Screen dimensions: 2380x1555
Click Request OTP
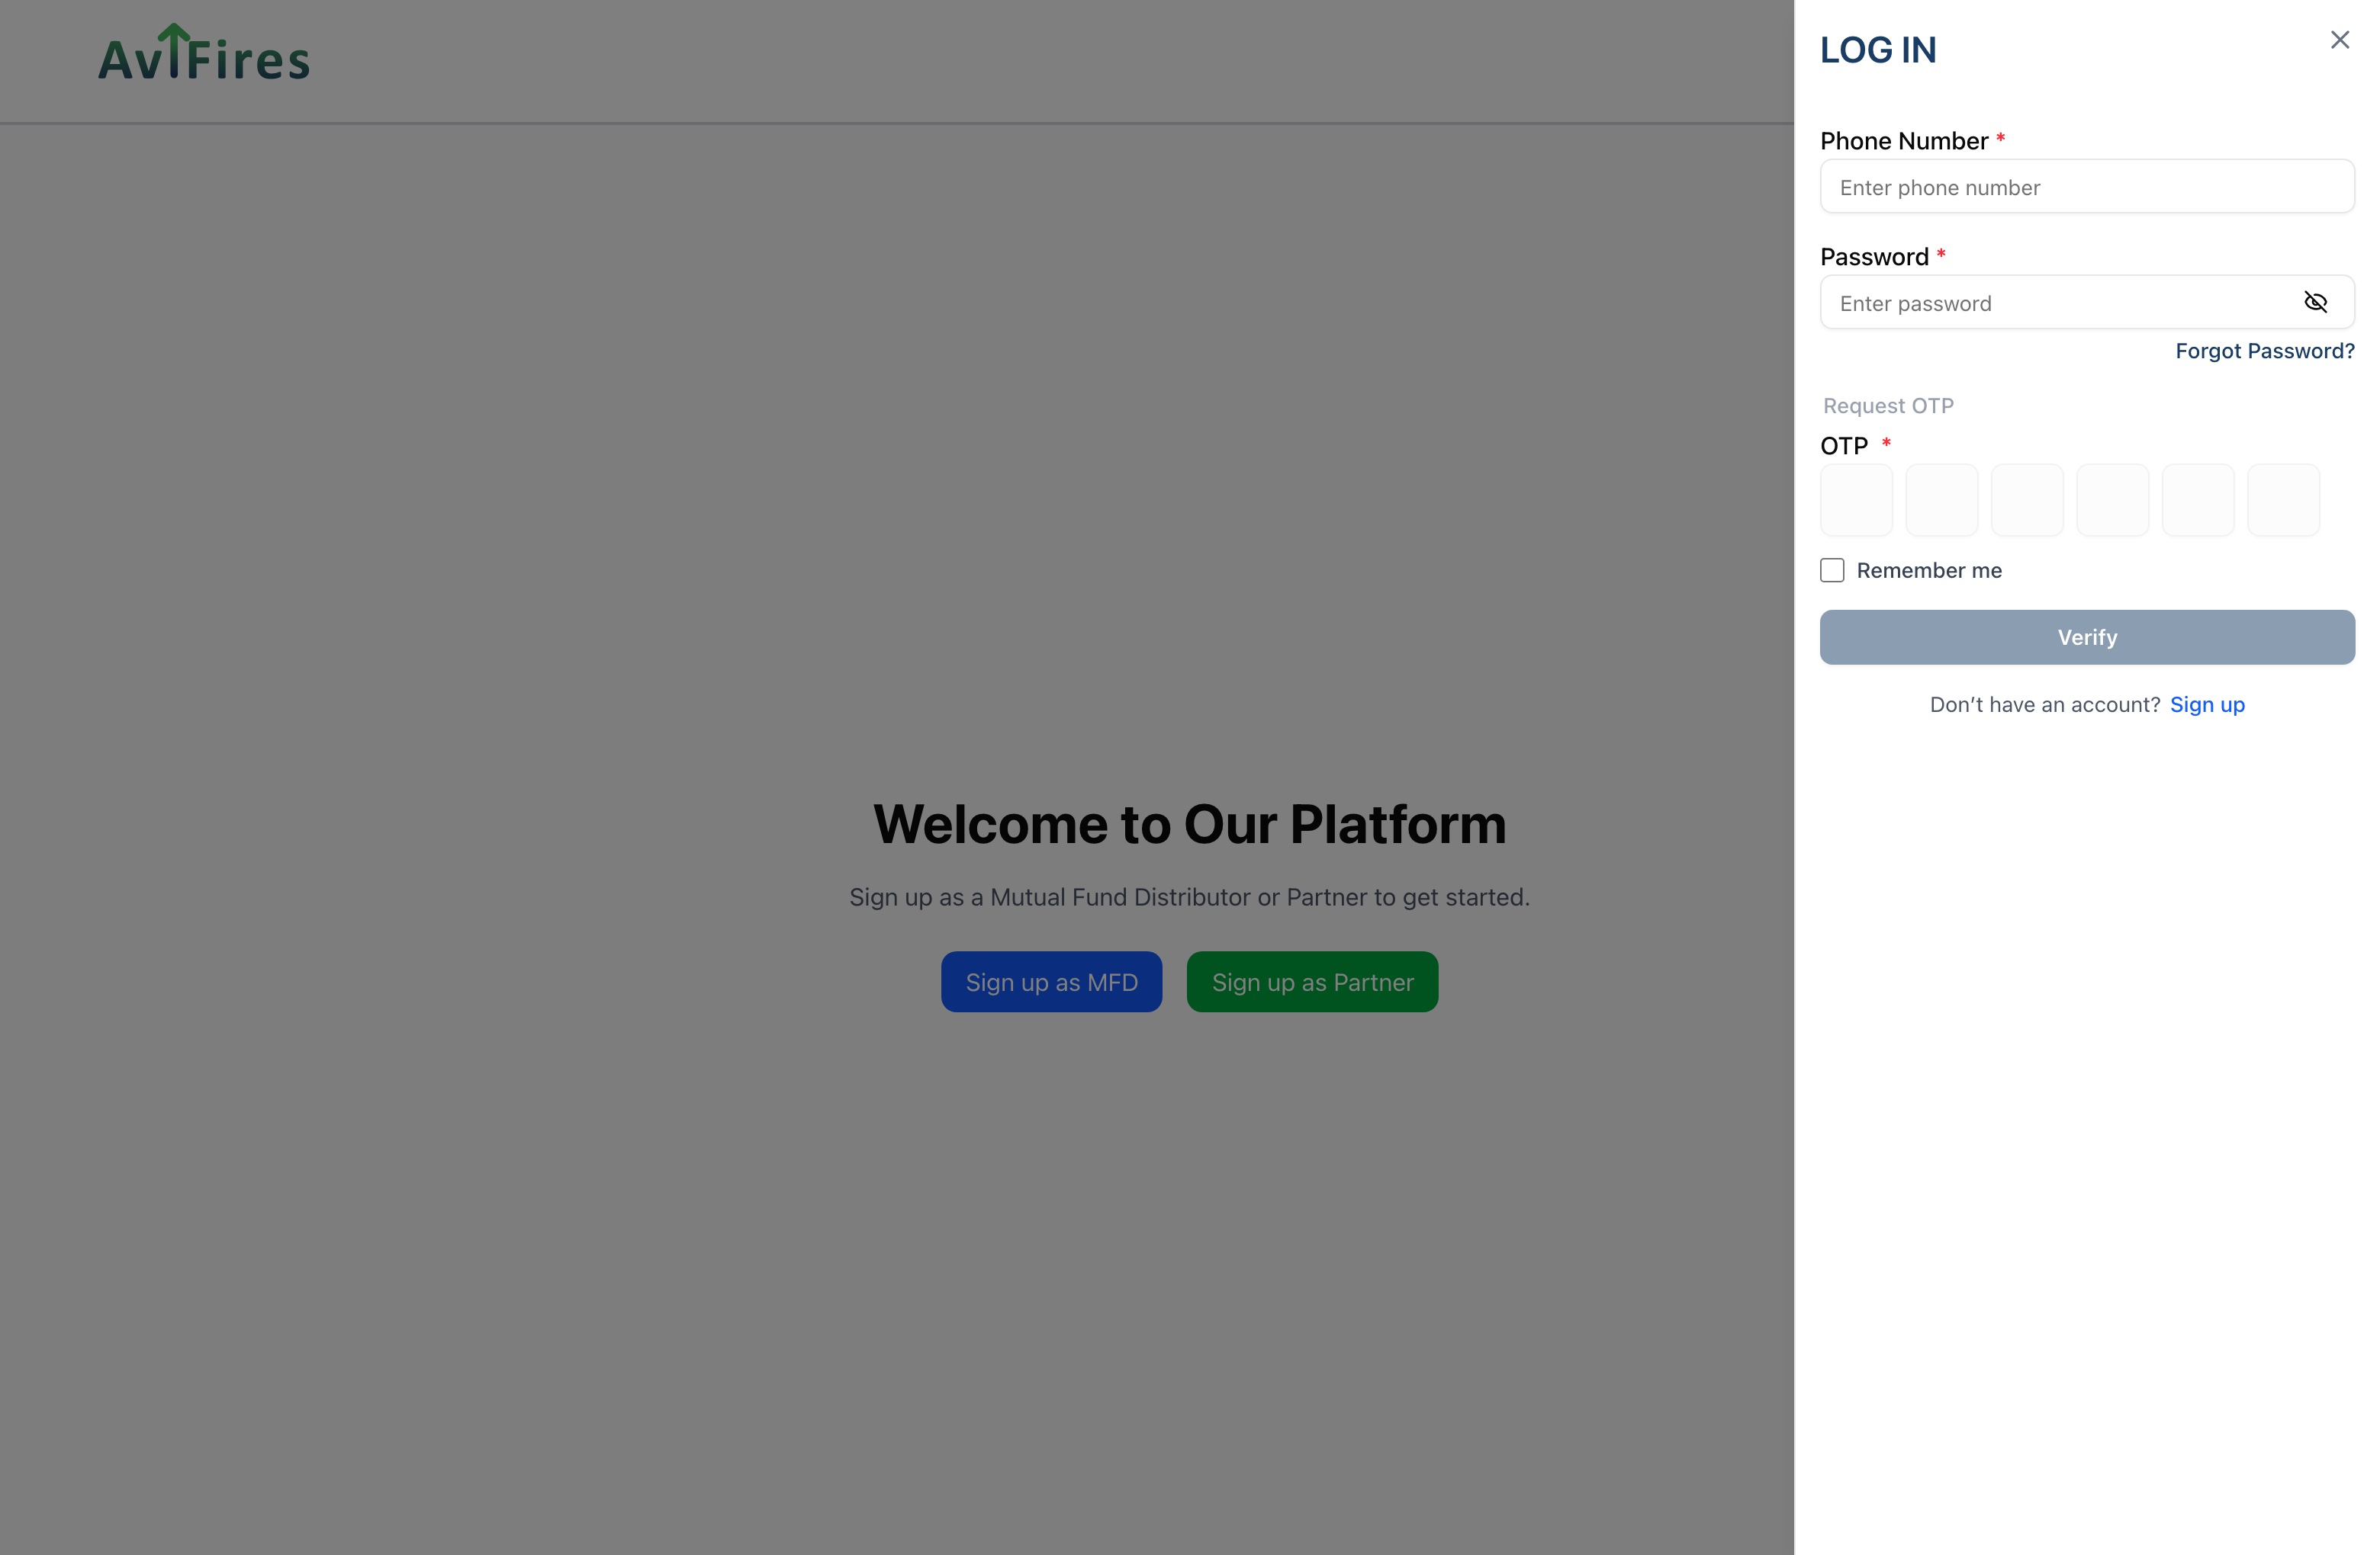coord(1887,406)
